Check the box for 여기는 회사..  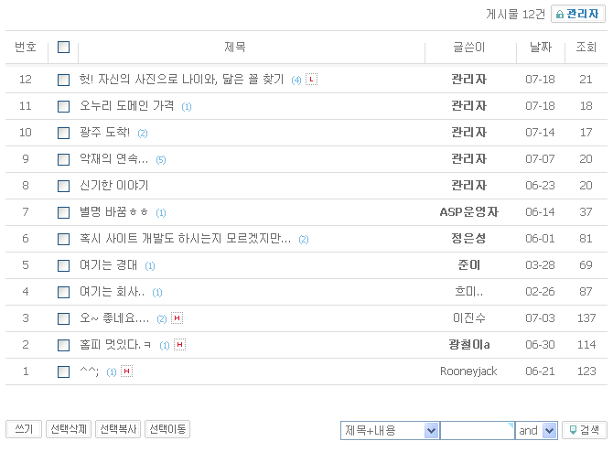click(63, 292)
